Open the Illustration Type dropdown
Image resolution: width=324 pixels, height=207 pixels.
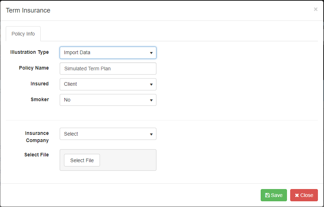click(108, 52)
